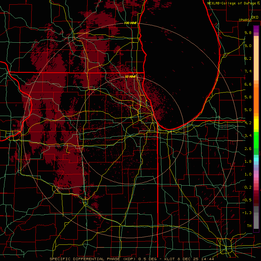
Task: Select the -1.3 value on color scale
Action: pyautogui.click(x=247, y=213)
